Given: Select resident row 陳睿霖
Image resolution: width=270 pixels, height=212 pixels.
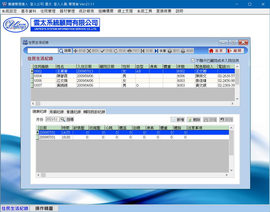Looking at the screenshot, I should [x=65, y=76].
